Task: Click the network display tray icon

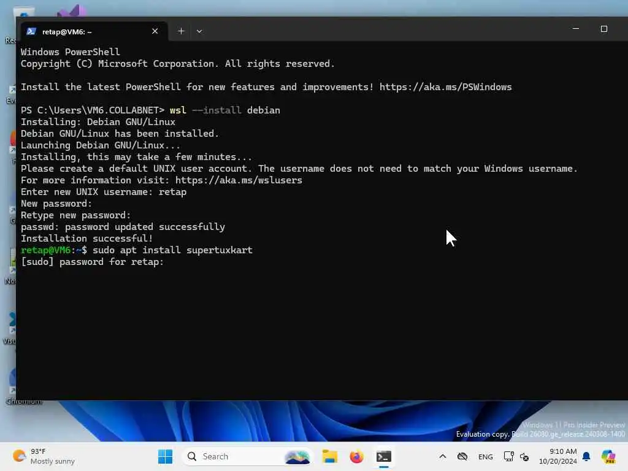Action: click(x=508, y=456)
